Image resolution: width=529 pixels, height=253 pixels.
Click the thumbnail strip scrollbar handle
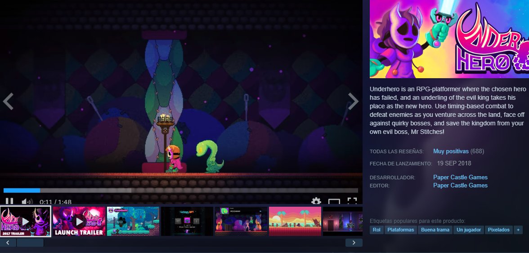click(30, 243)
